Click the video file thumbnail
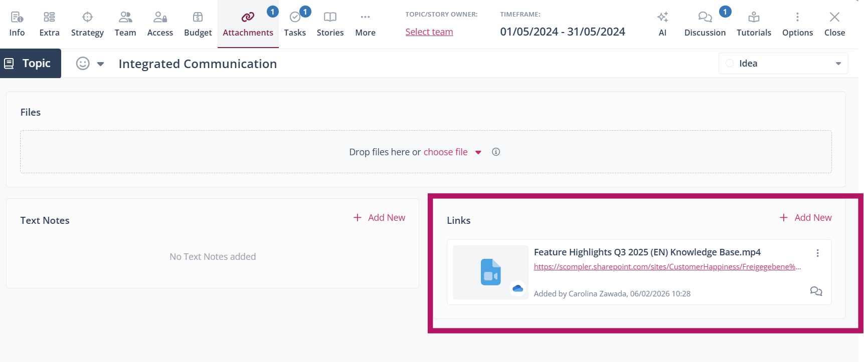 coord(490,272)
